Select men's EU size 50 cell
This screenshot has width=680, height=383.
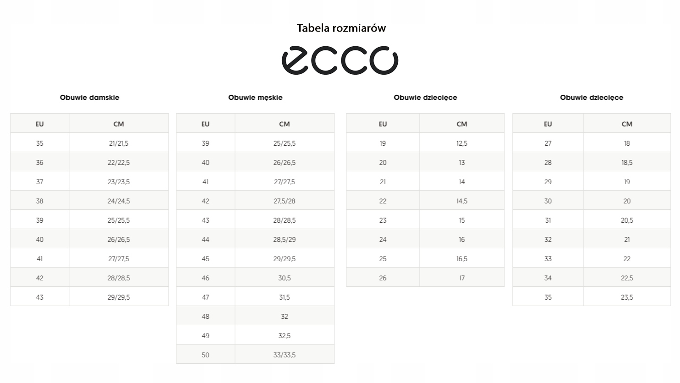pos(205,355)
